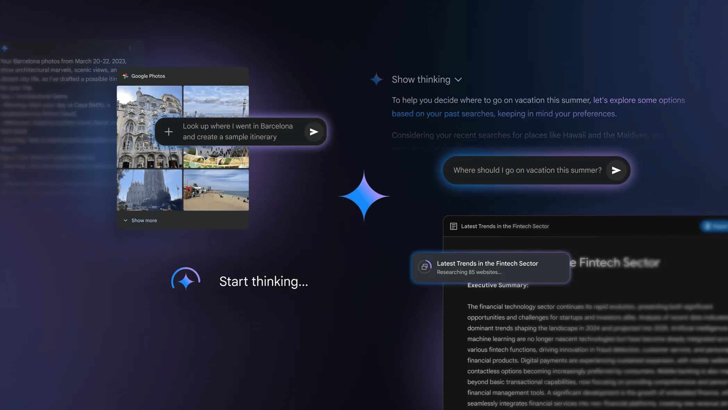Click the circular thinking animation icon
Screen dimensions: 728x410
[x=185, y=281]
